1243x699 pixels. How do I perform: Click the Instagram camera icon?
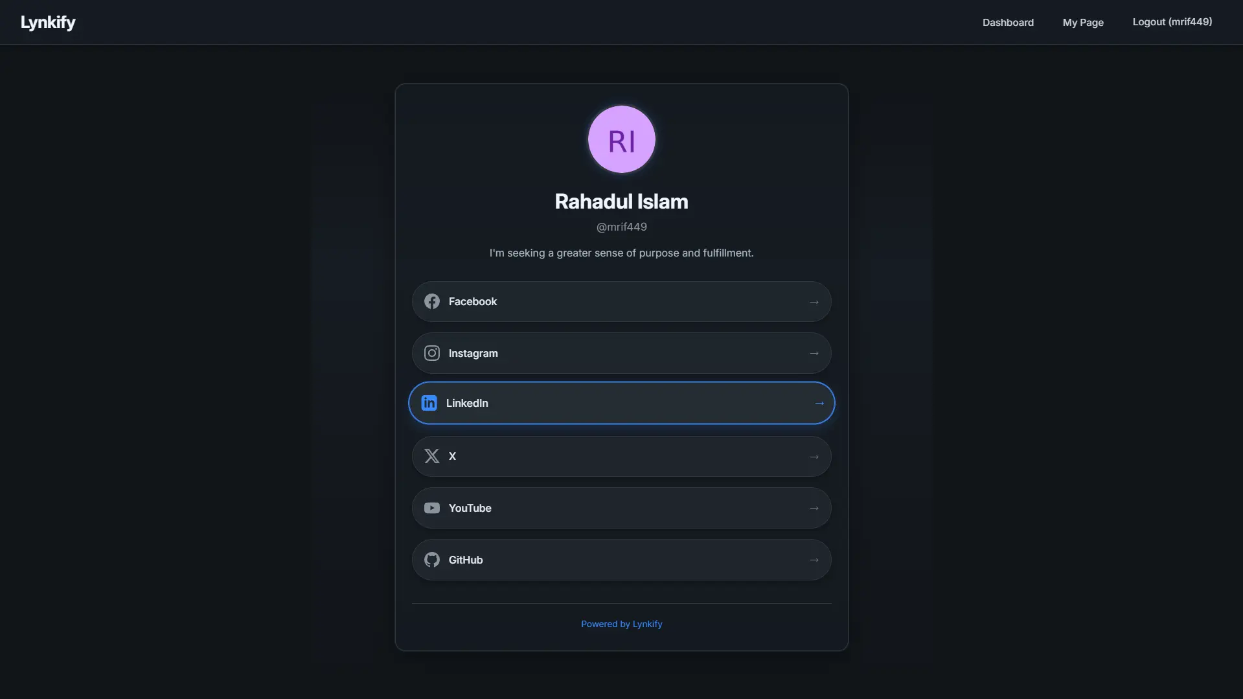tap(431, 353)
